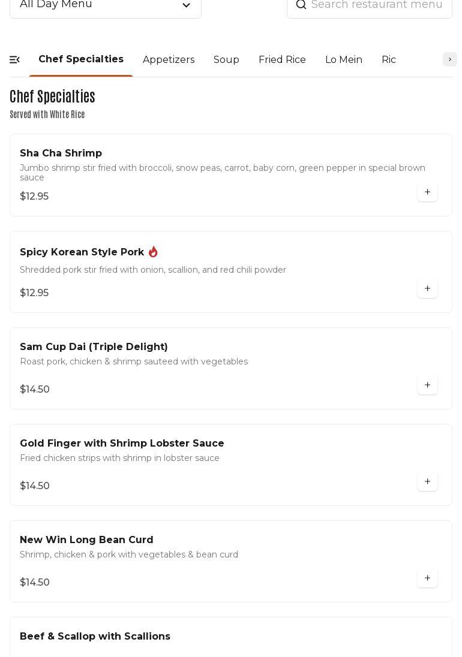Open the Fried Rice tab
This screenshot has height=657, width=462.
[282, 60]
